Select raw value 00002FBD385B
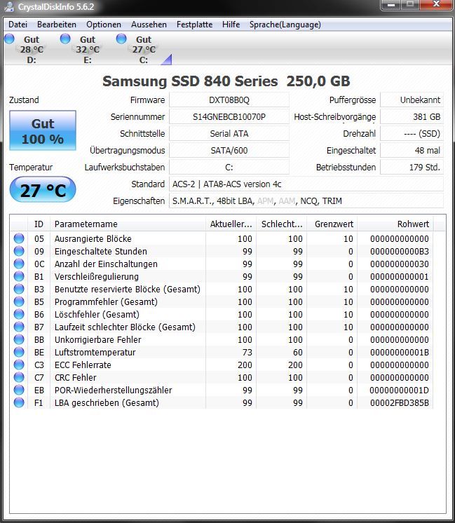455x523 pixels. pos(400,403)
